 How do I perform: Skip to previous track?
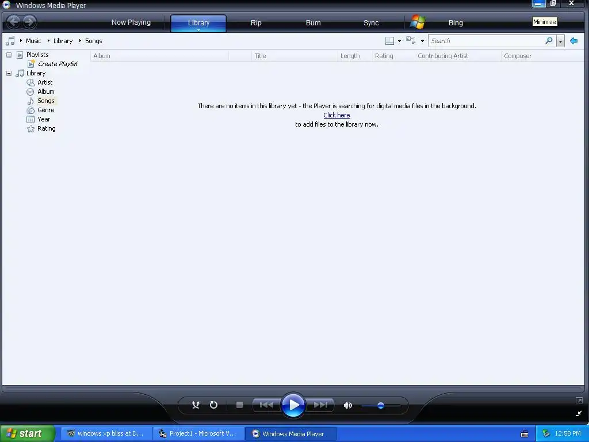click(x=266, y=405)
